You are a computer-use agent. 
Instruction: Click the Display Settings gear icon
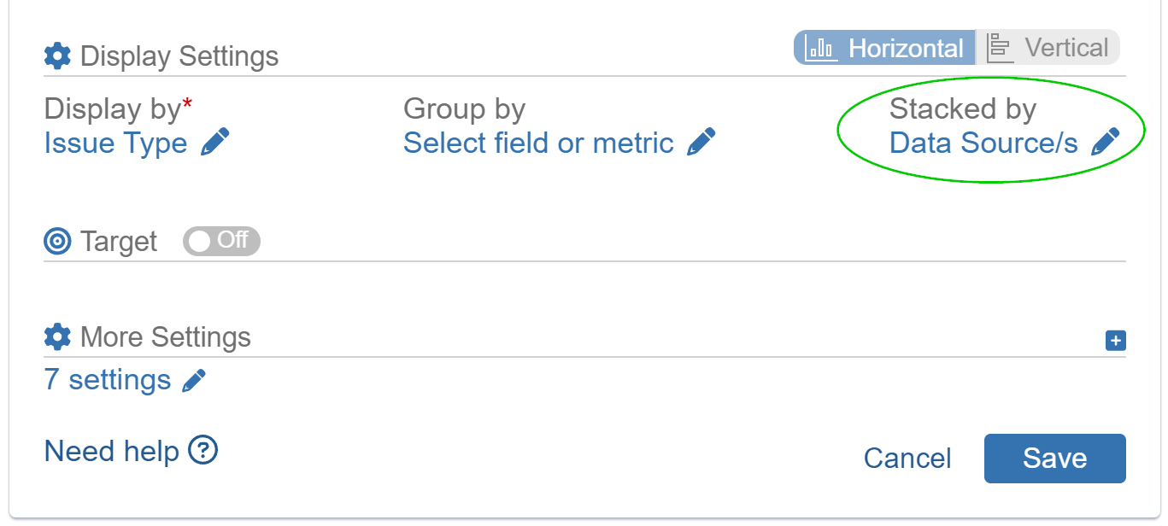click(56, 56)
